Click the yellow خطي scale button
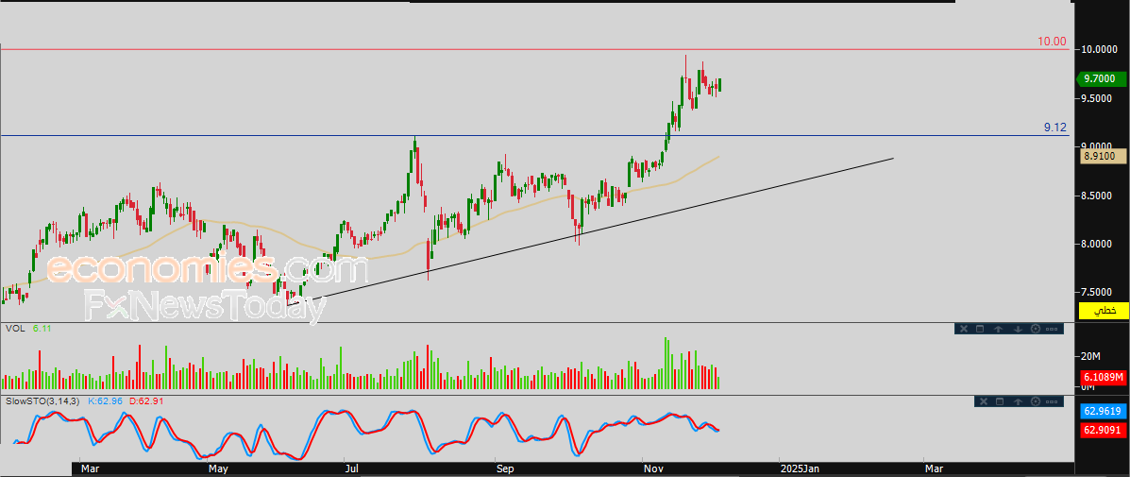The image size is (1130, 477). [1104, 312]
